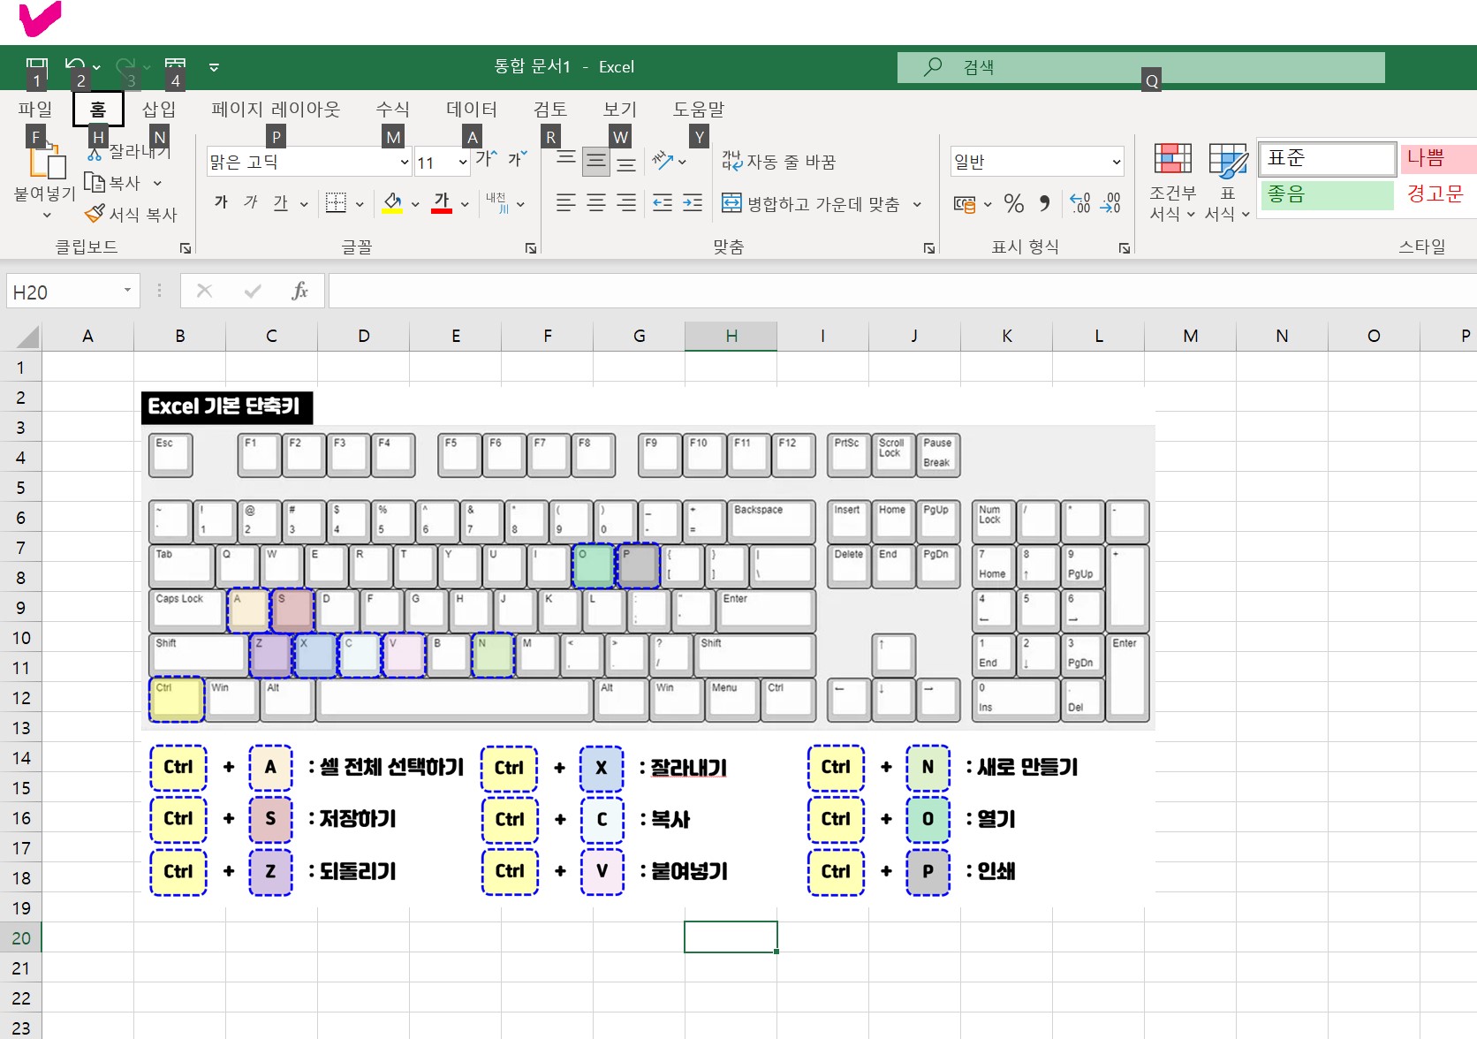Click the font color red-underlined 가 icon

(442, 203)
